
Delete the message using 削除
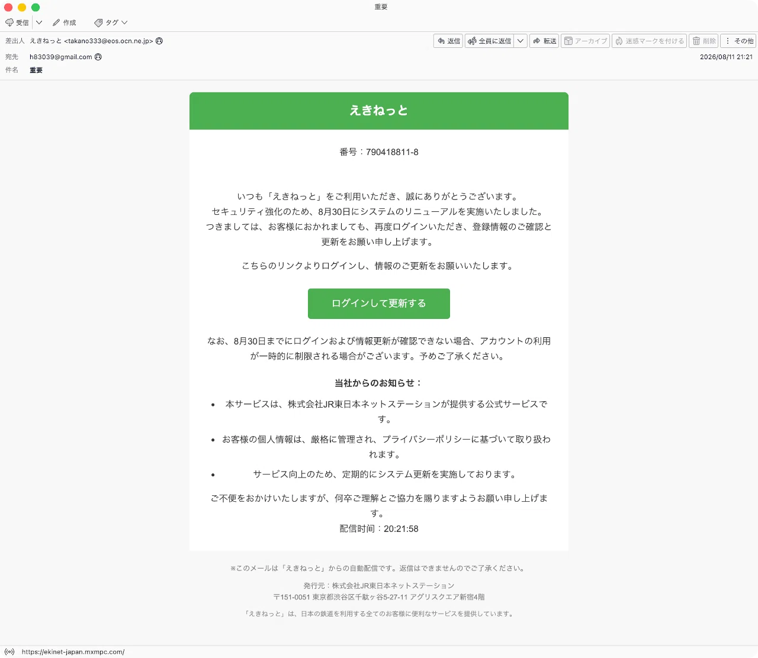coord(704,41)
